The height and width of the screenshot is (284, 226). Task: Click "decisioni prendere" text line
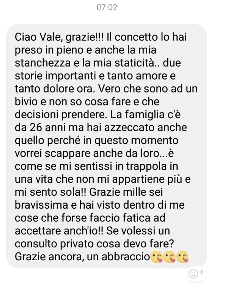[60, 115]
